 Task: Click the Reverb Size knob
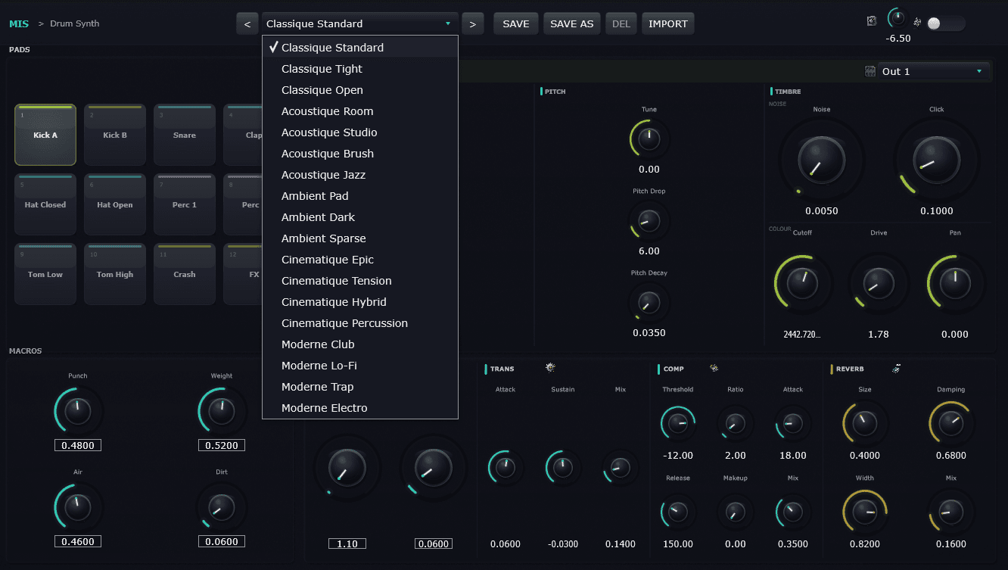coord(864,423)
